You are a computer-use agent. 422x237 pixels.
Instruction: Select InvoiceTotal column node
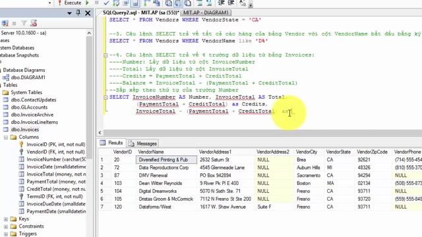pyautogui.click(x=56, y=174)
